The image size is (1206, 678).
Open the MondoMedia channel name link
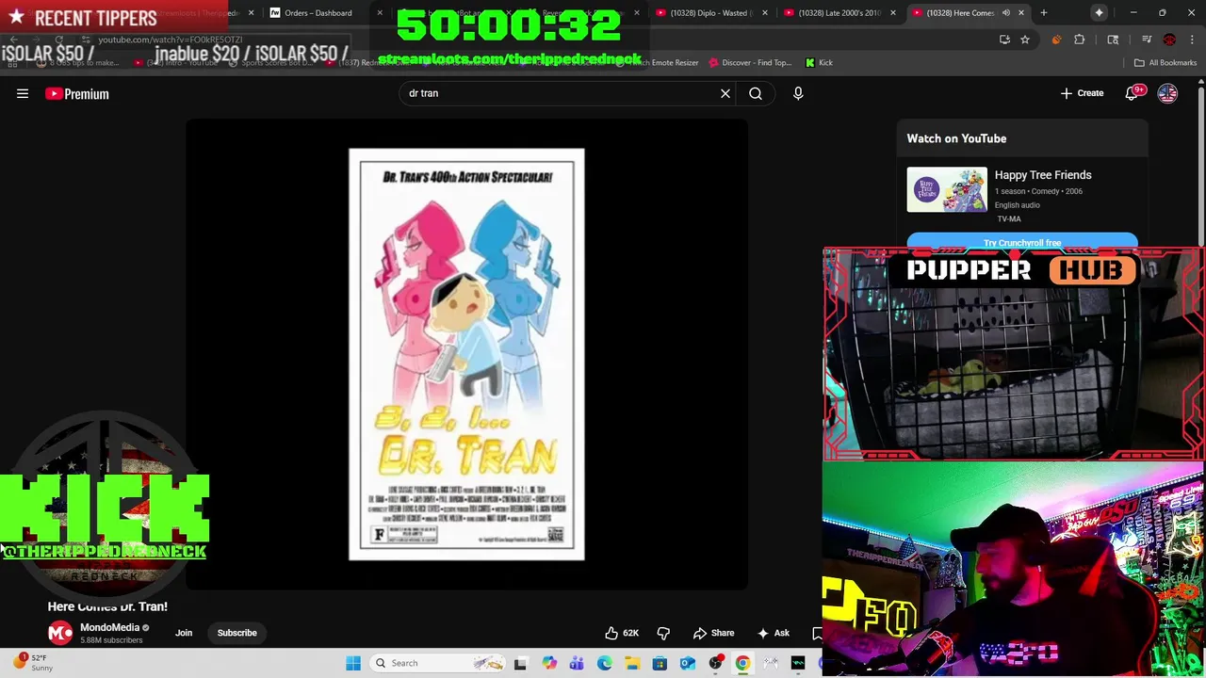pos(109,627)
